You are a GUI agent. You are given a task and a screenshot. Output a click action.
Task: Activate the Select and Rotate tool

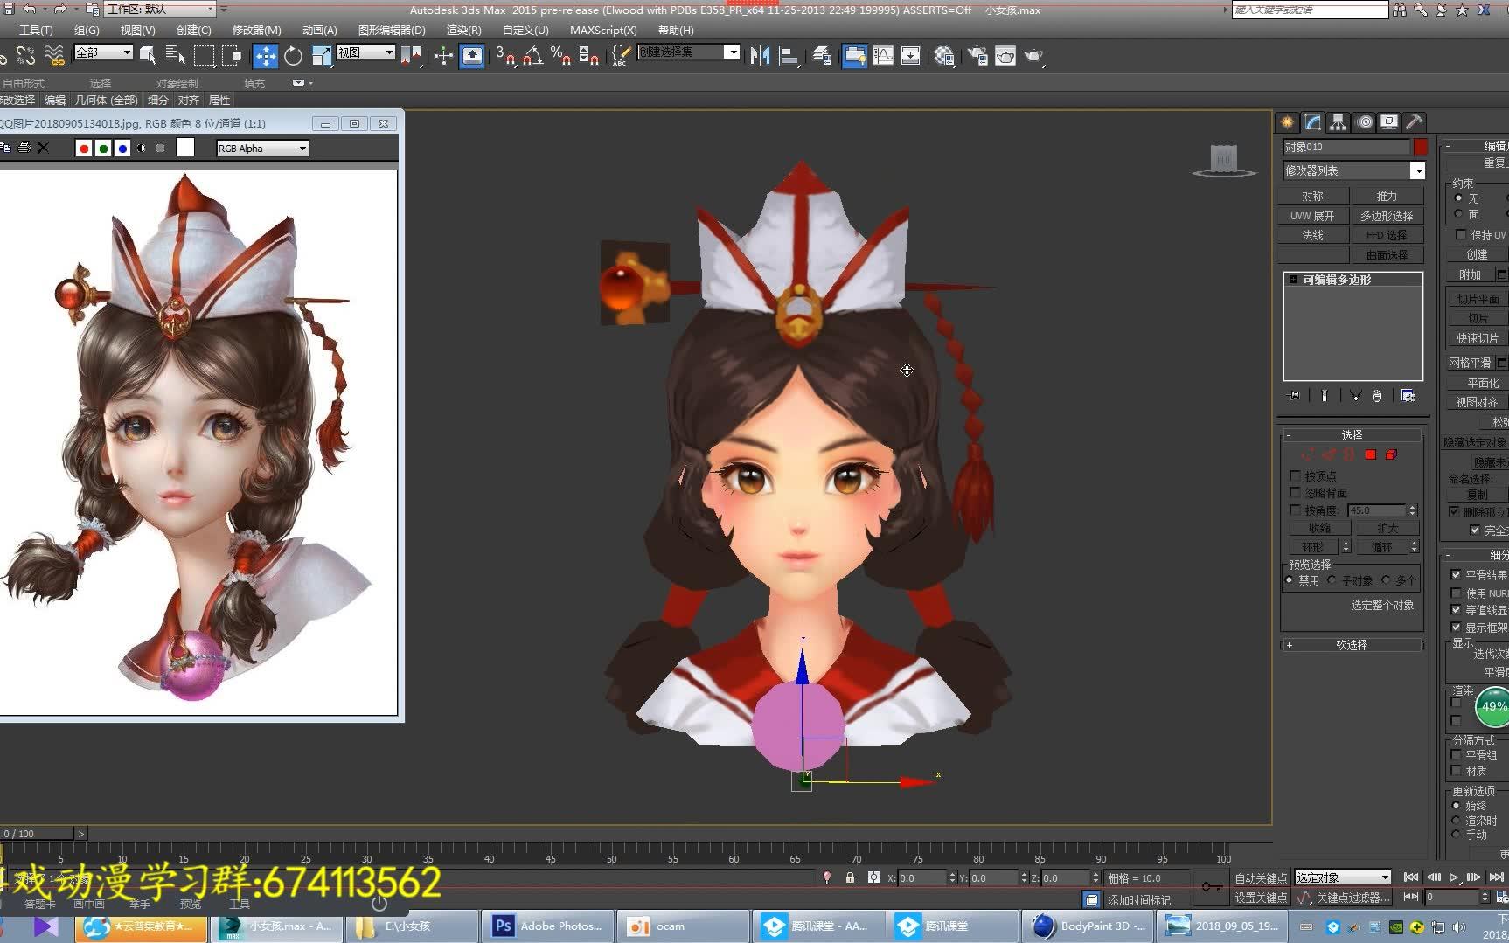[x=294, y=56]
